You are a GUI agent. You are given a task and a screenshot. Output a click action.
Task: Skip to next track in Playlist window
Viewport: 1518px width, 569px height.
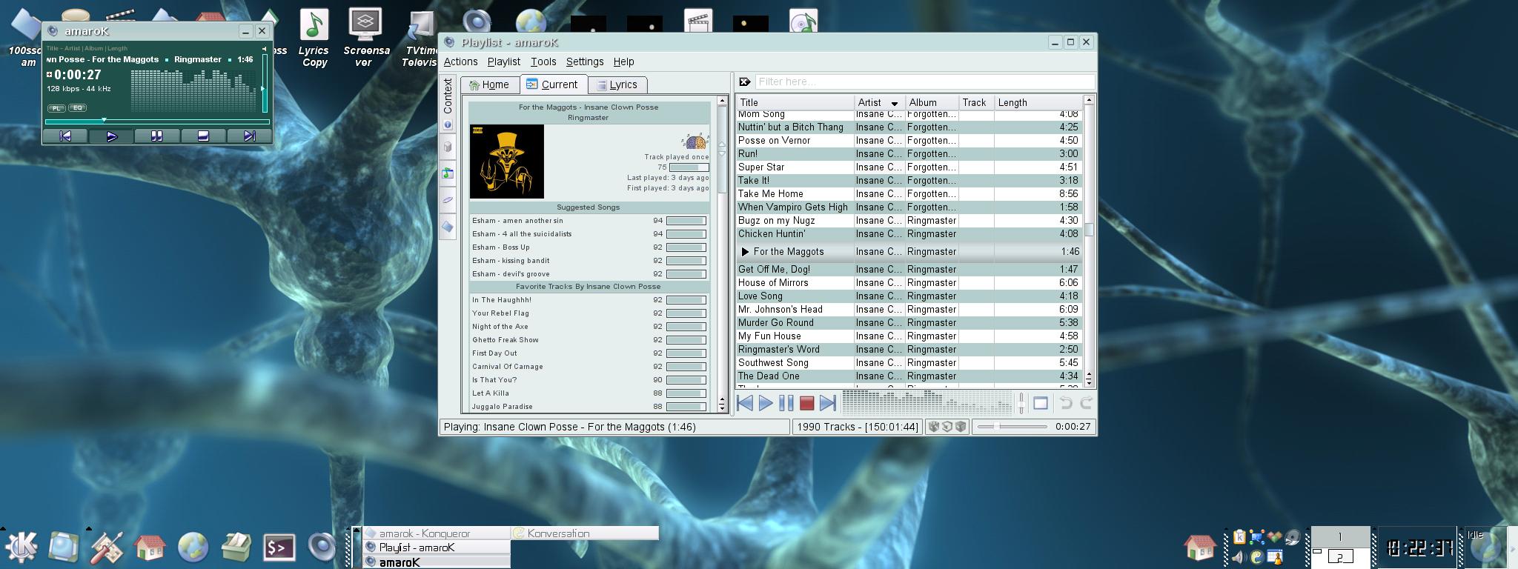coord(828,403)
